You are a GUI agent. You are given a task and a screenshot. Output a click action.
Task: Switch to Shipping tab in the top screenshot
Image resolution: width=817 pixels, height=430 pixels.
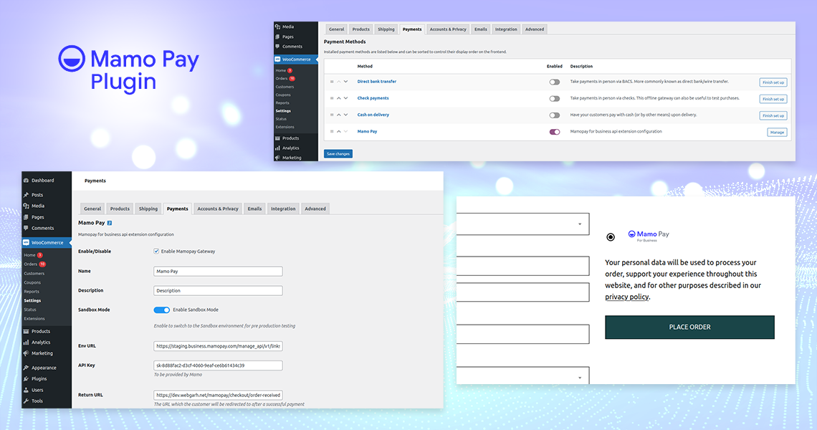coord(386,29)
